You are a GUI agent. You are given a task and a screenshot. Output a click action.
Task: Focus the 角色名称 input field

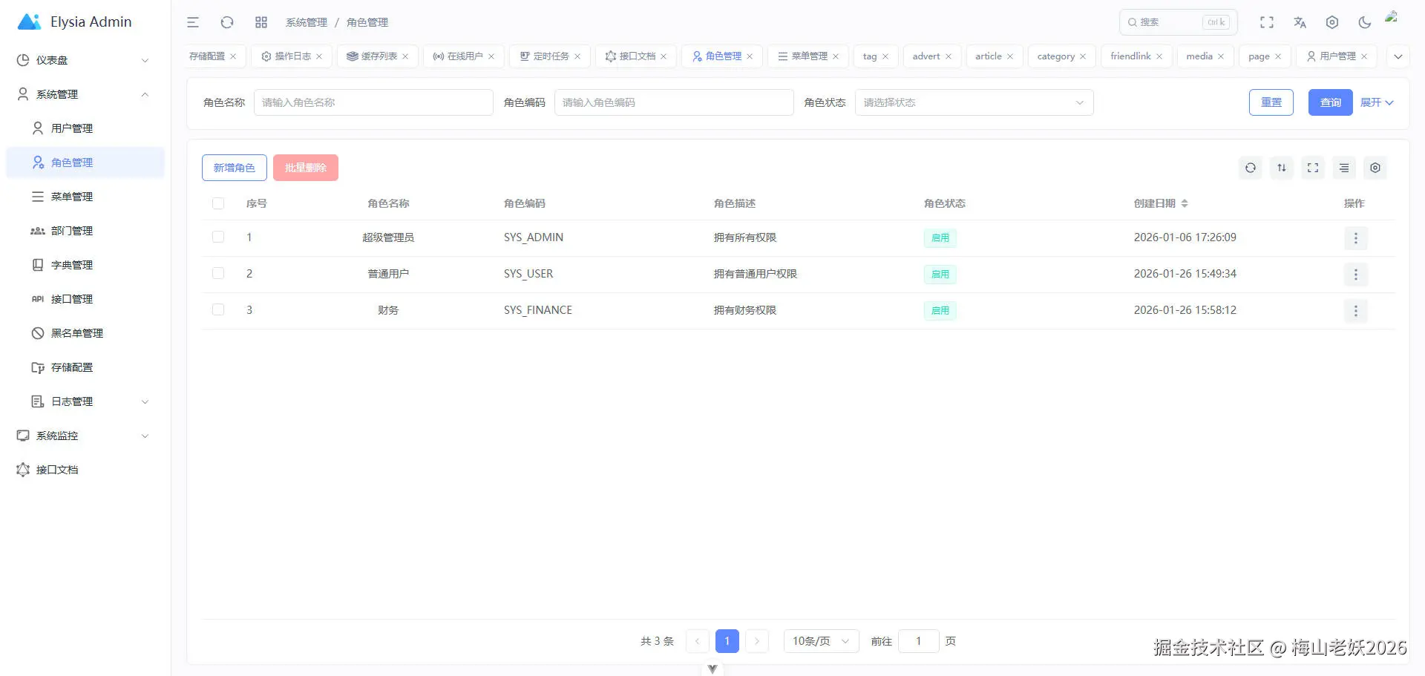(373, 102)
